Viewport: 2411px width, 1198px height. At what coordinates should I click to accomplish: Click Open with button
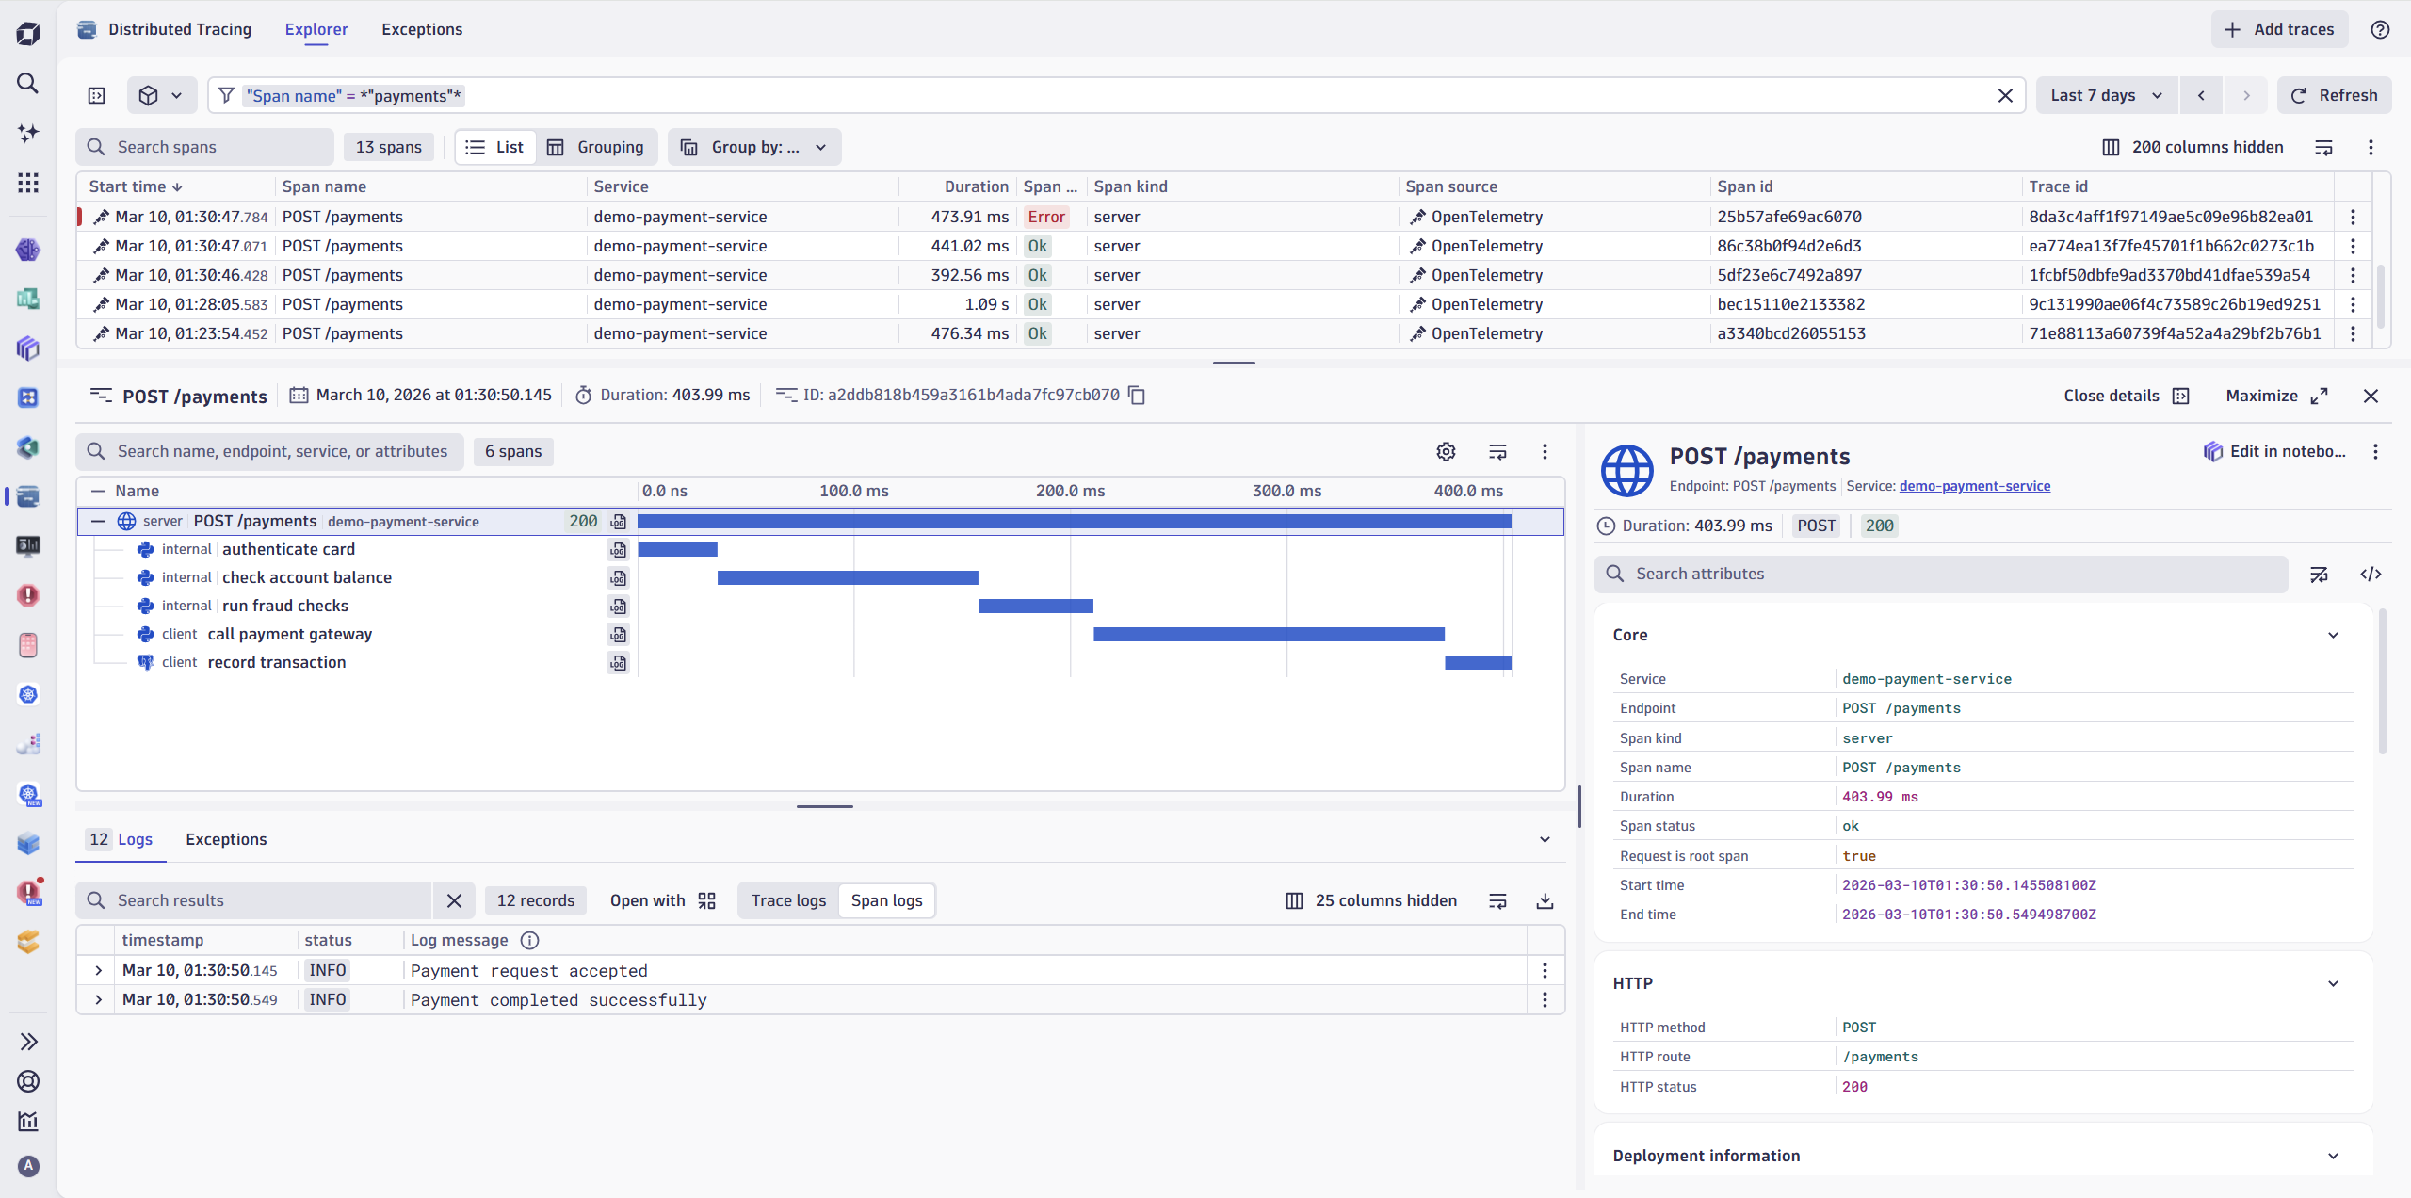click(x=662, y=900)
